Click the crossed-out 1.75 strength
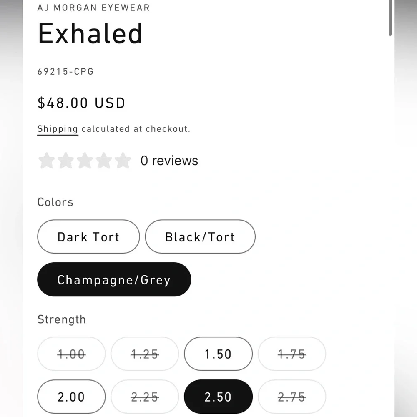The height and width of the screenshot is (417, 417). click(x=292, y=354)
